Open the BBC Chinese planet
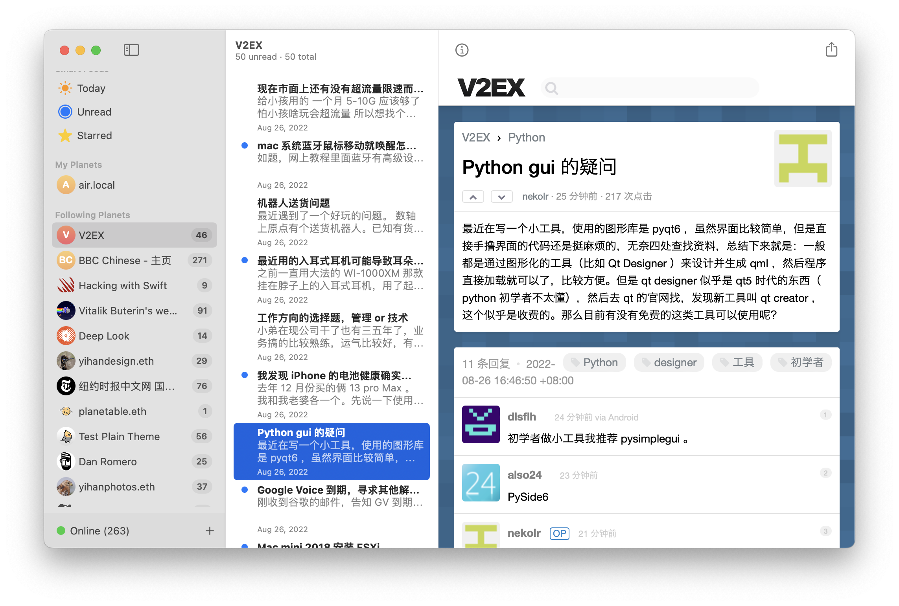Image resolution: width=899 pixels, height=606 pixels. click(125, 260)
